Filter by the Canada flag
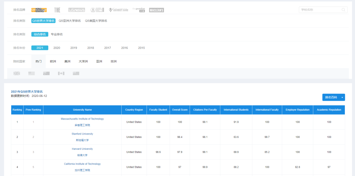The width and height of the screenshot is (355, 176). point(61,73)
